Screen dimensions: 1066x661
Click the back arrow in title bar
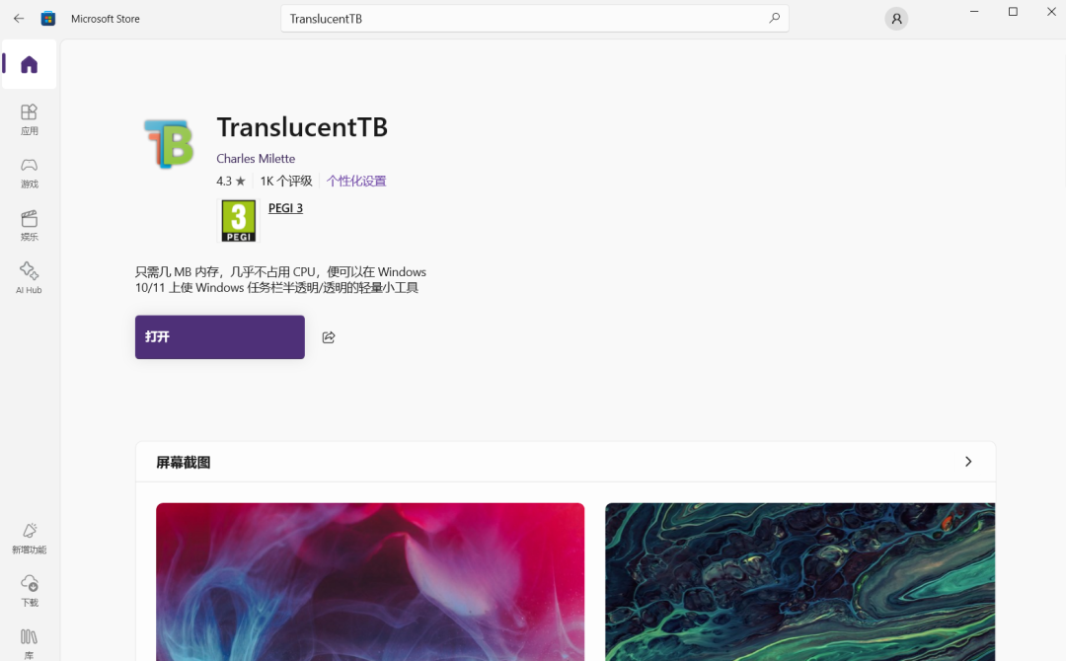point(19,19)
